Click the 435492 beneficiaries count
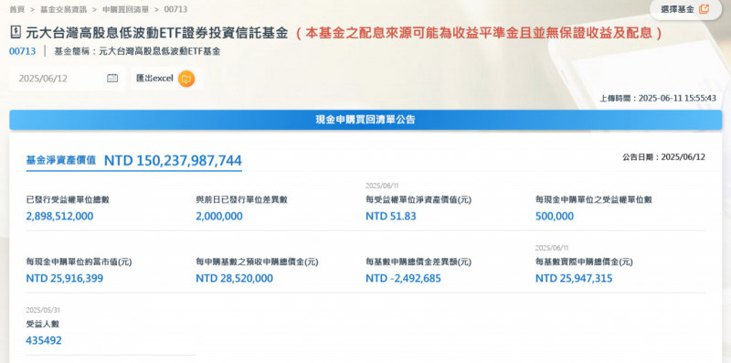The width and height of the screenshot is (731, 363). click(44, 341)
